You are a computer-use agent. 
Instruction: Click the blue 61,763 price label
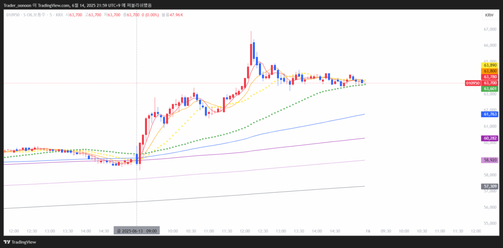pyautogui.click(x=490, y=114)
